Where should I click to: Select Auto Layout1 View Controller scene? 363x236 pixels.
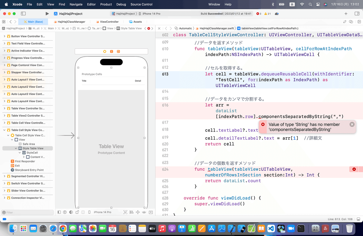click(x=28, y=79)
